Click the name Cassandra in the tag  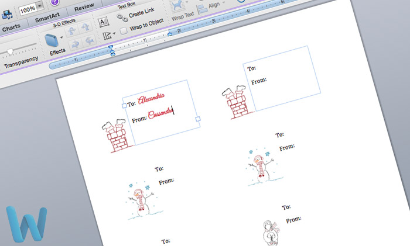[160, 113]
